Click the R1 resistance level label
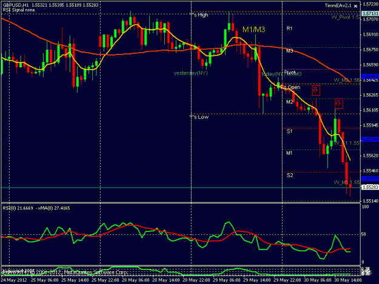This screenshot has width=379, height=284. (x=289, y=28)
